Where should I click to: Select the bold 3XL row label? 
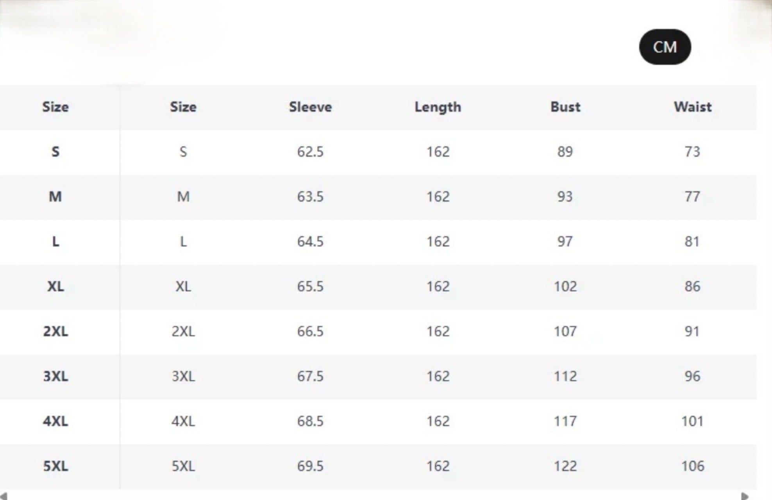[x=55, y=376]
